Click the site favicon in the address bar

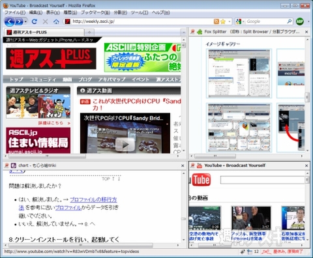68,21
